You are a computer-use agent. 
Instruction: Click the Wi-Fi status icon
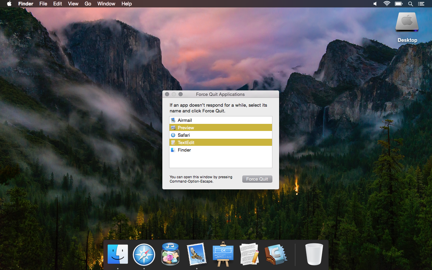tap(387, 4)
